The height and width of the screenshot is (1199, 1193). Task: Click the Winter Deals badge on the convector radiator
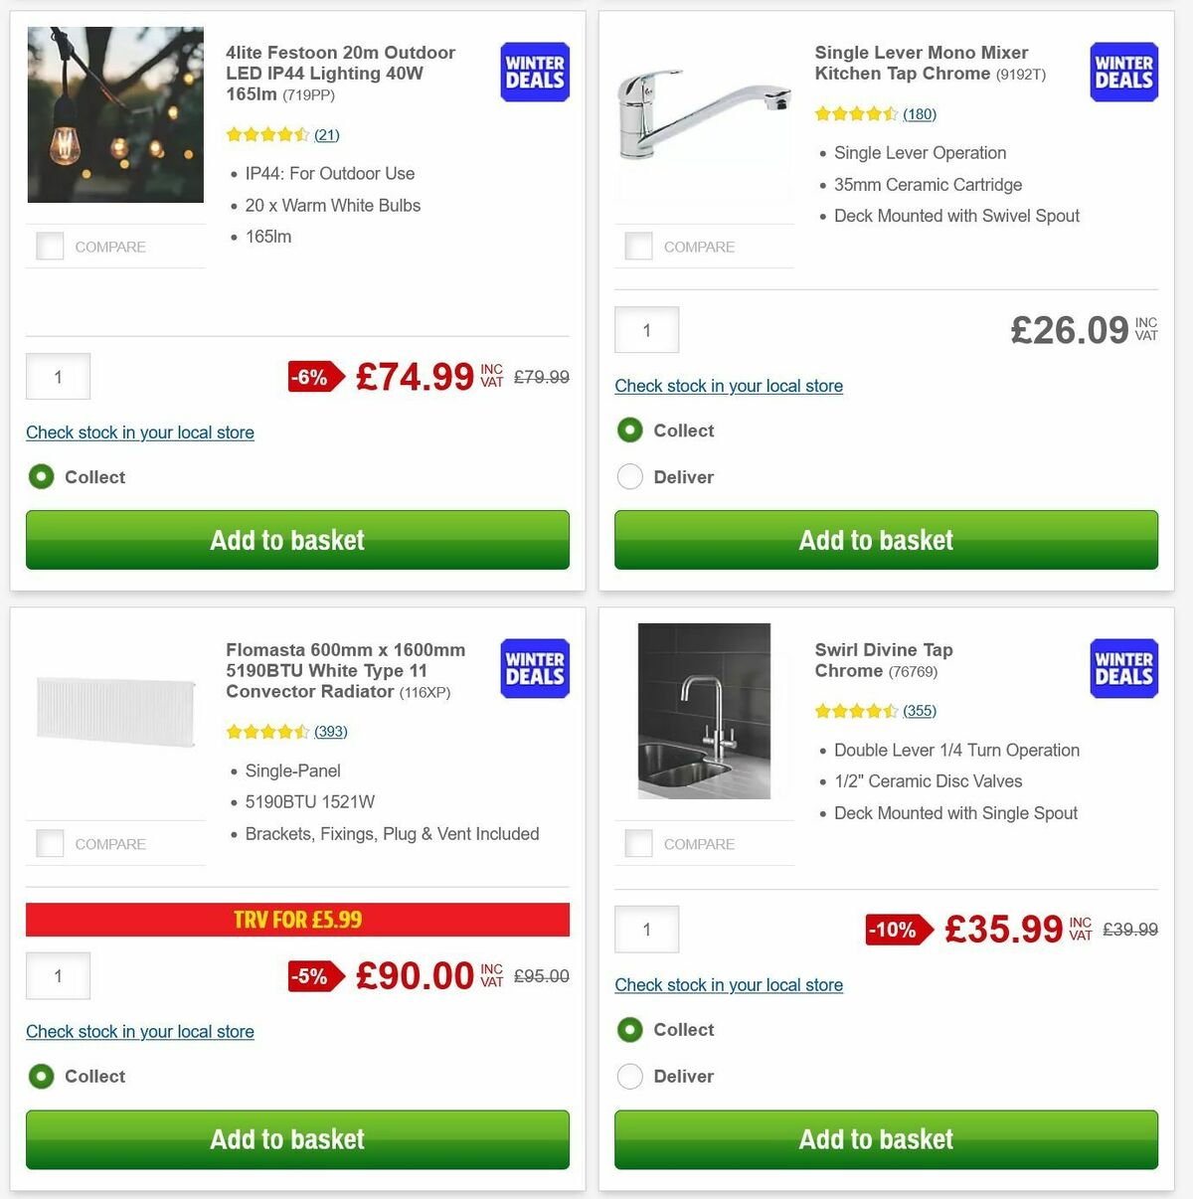point(534,668)
